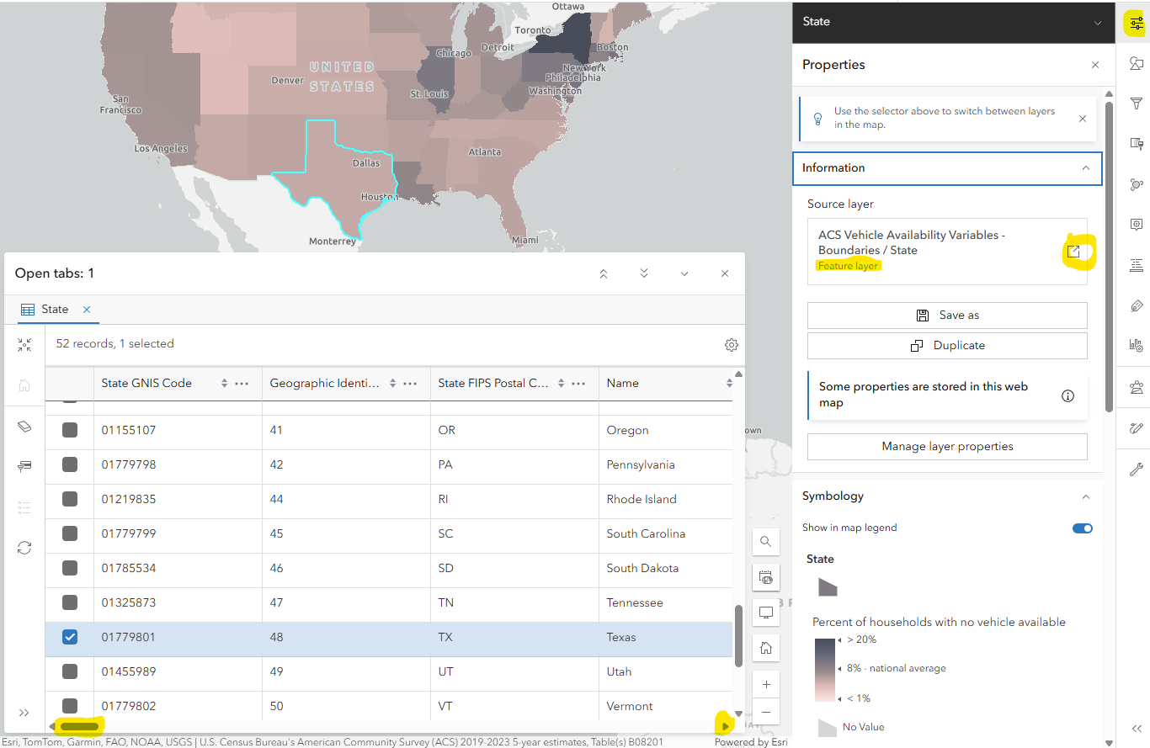Open source layer item details link icon

1074,251
